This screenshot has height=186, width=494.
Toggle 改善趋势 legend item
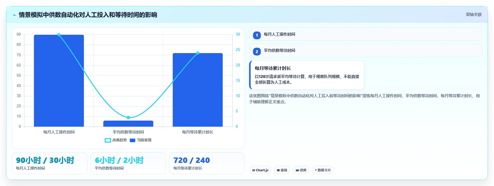pyautogui.click(x=116, y=140)
